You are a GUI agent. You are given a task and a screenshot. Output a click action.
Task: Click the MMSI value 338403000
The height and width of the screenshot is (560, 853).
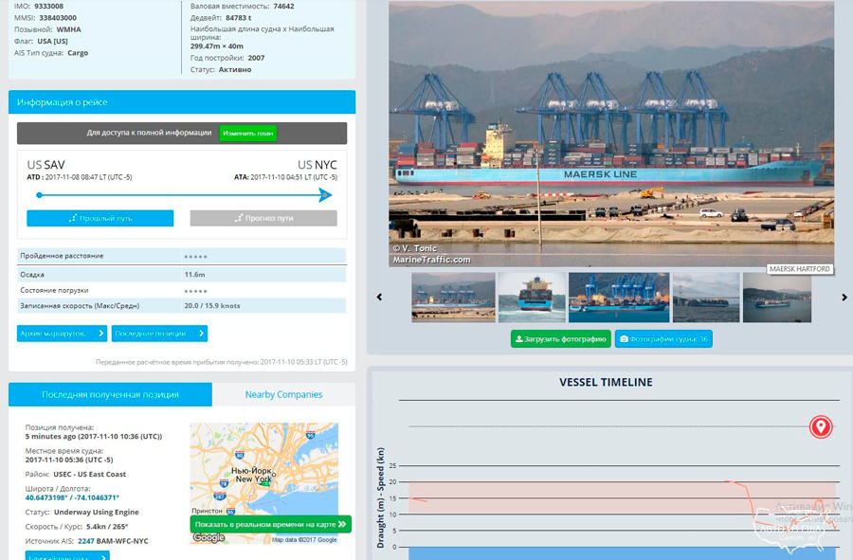pos(58,17)
